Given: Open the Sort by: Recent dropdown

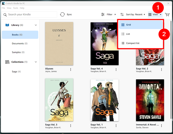Looking at the screenshot, I should pos(133,14).
